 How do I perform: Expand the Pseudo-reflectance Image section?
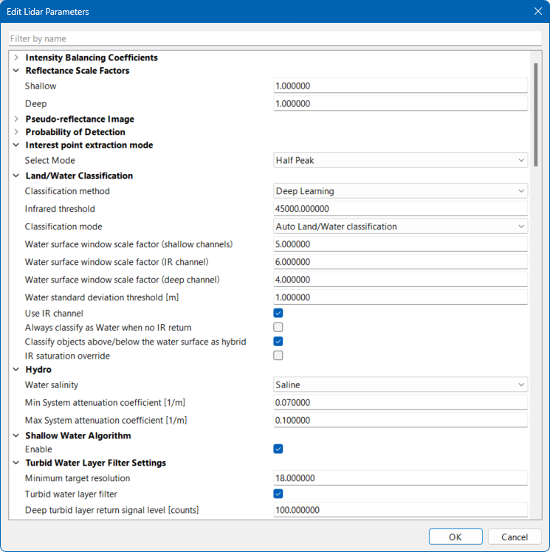click(16, 119)
